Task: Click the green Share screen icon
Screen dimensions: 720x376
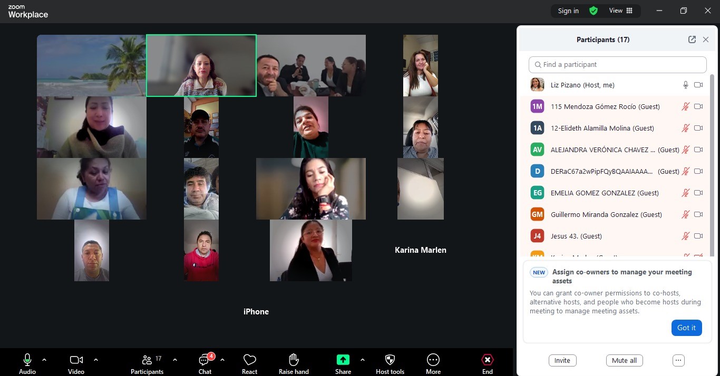Action: 343,360
